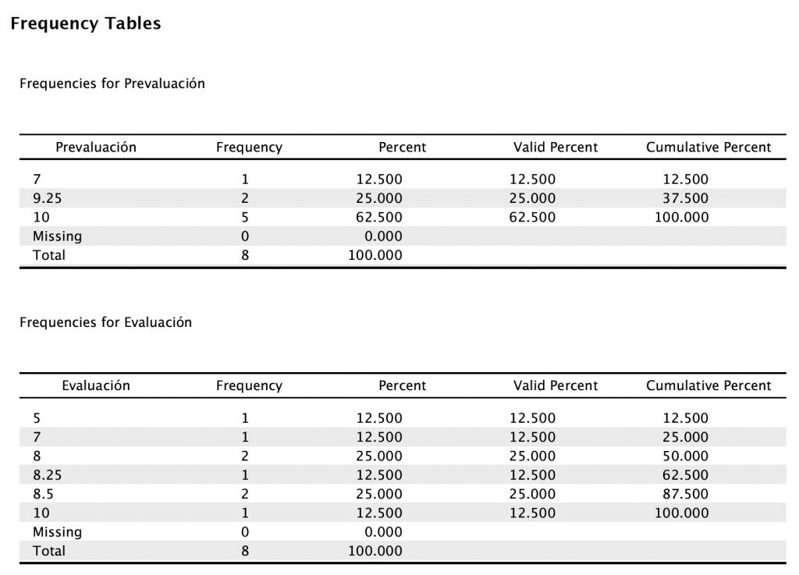
Task: Click Frequency header in Prevaluación table
Action: [249, 147]
